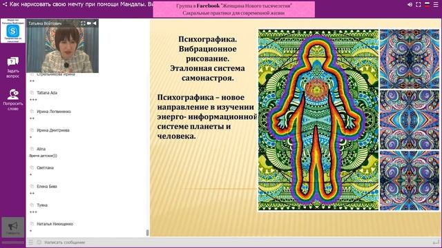The width and height of the screenshot is (442, 248).
Task: Click the send message icon at chat bar end
Action: point(436,242)
